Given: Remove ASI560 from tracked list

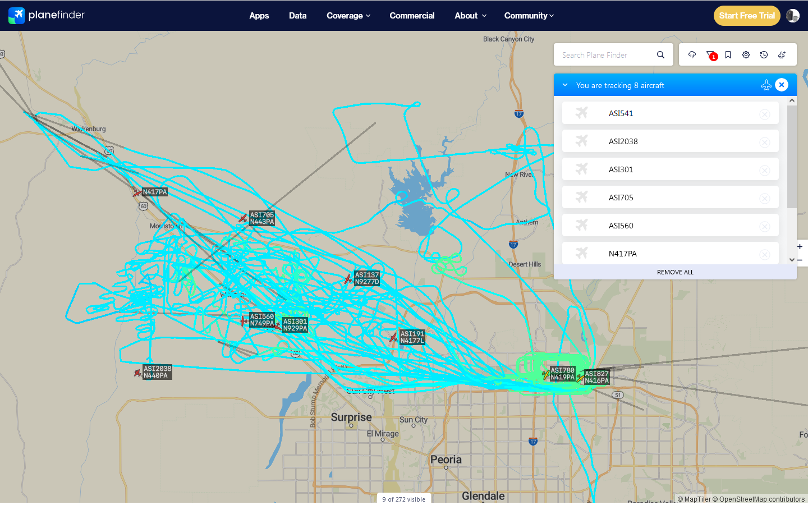Looking at the screenshot, I should pos(764,226).
